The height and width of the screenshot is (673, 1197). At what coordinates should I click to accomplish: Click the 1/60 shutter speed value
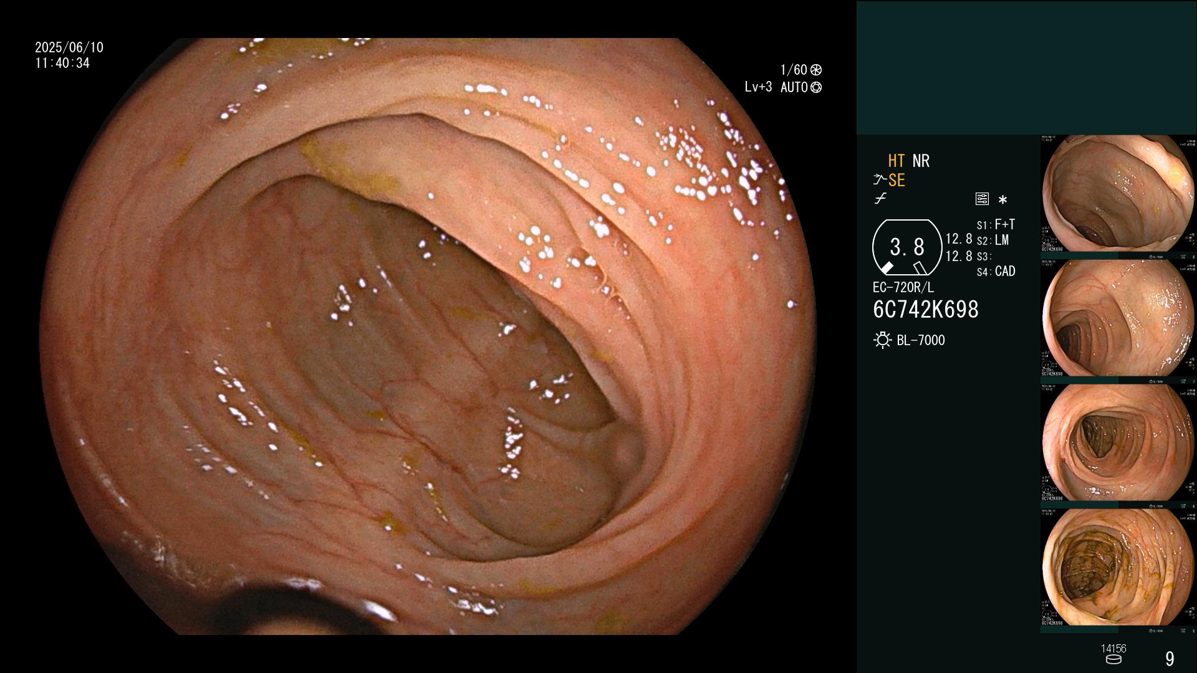794,70
